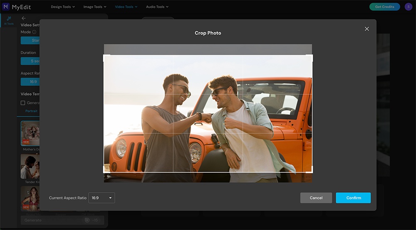Click the Get Credits button
Image resolution: width=416 pixels, height=230 pixels.
point(384,7)
